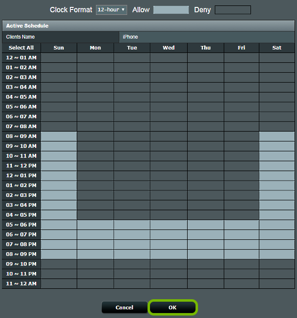
Task: Click the Active Schedule section header
Action: coord(148,26)
